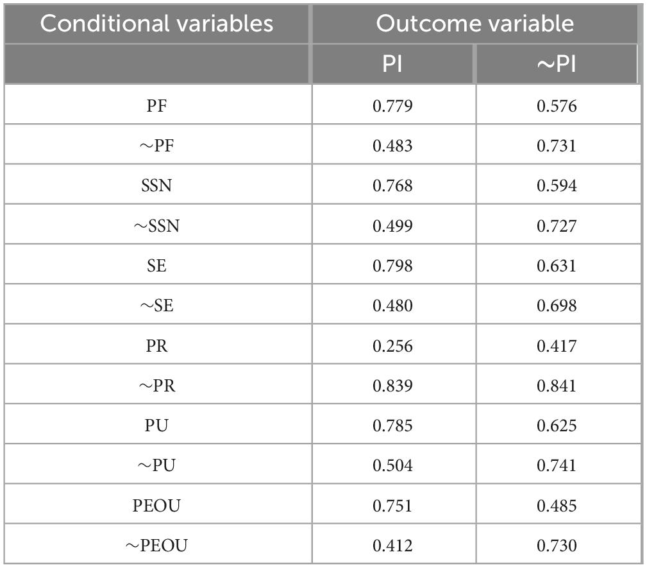Screen dimensions: 647x568
Task: Click the 0.785 cell in PU row
Action: tap(392, 426)
